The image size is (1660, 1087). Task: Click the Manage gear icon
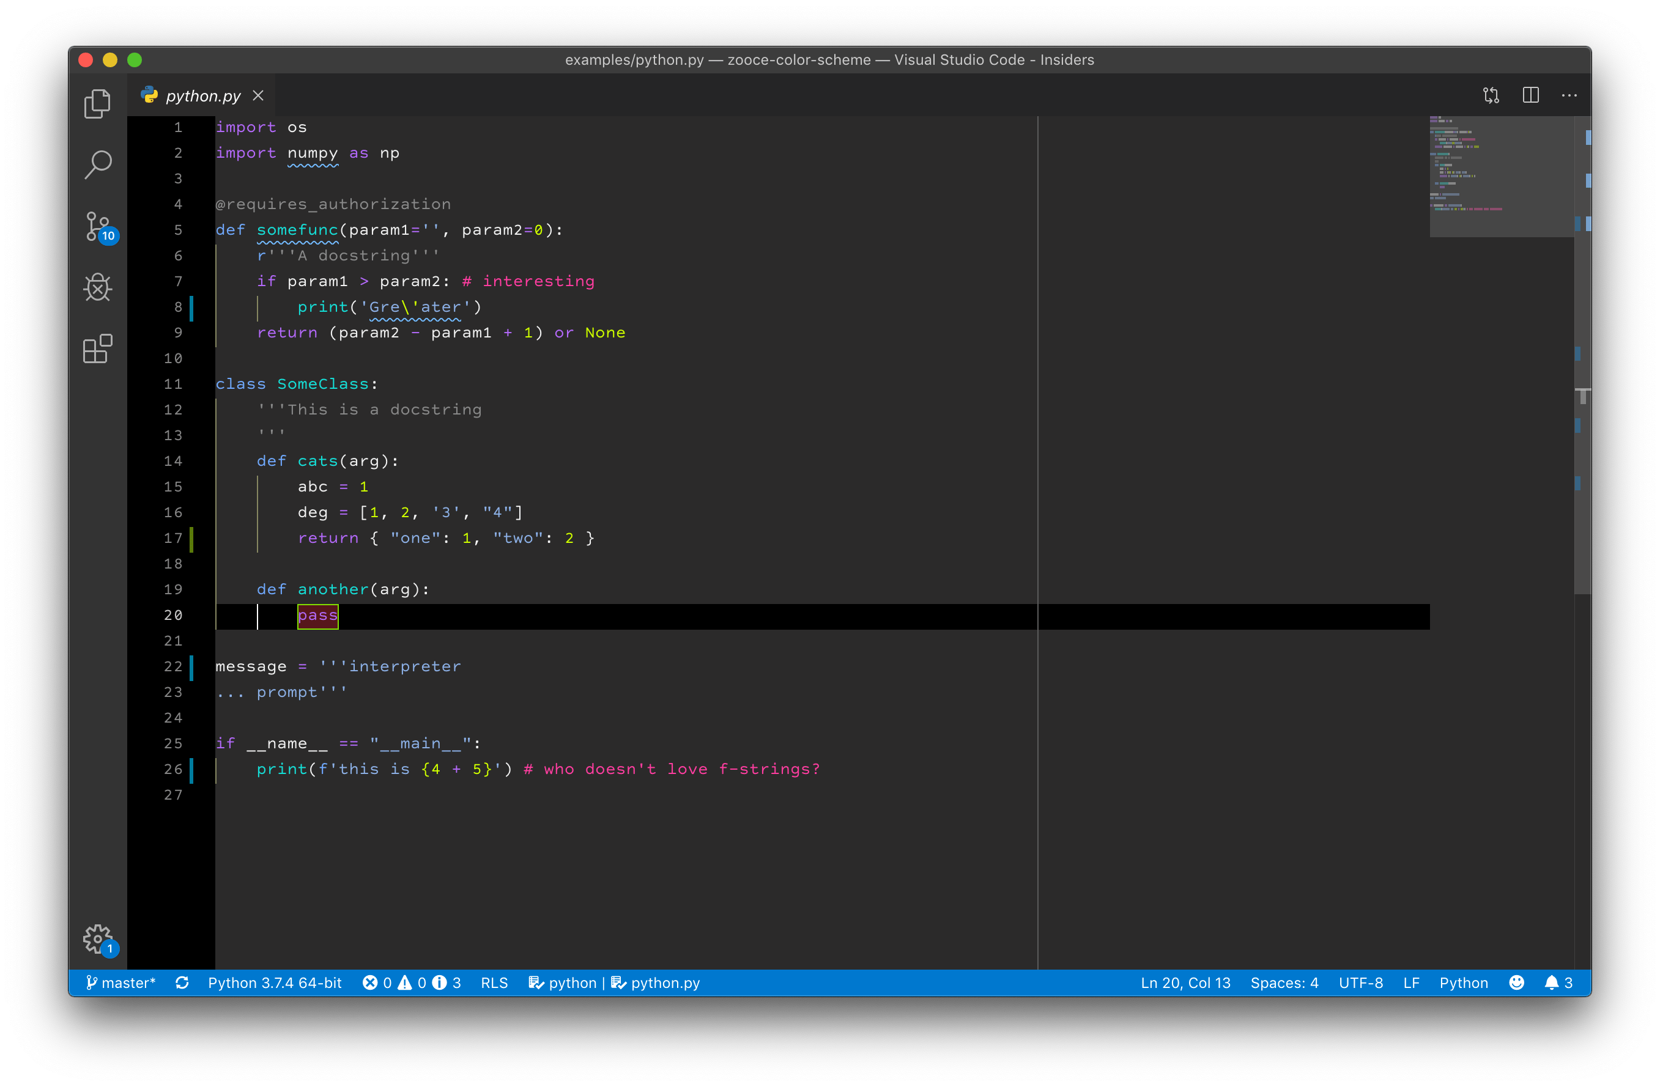[x=98, y=938]
